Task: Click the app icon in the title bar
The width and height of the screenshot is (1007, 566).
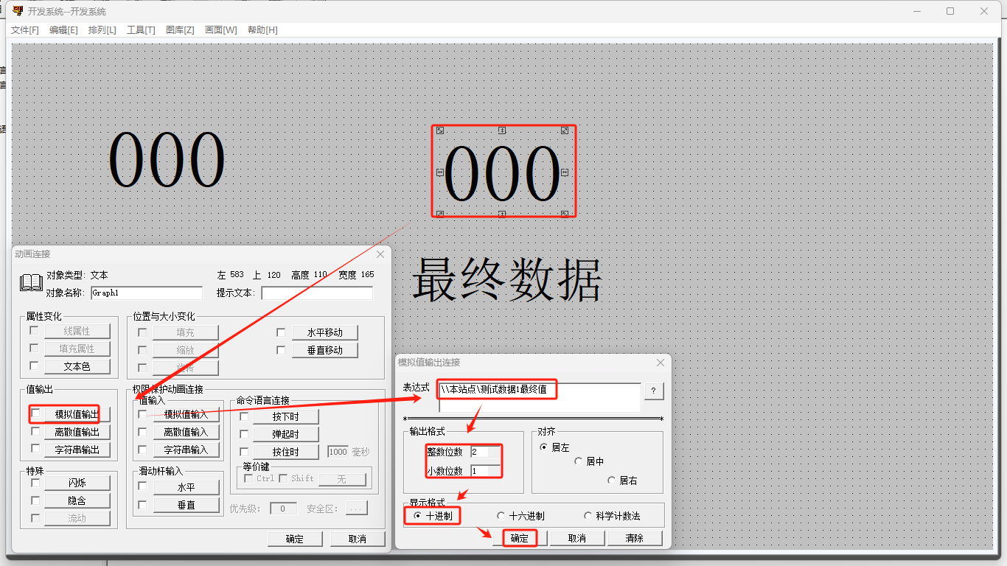Action: (18, 11)
